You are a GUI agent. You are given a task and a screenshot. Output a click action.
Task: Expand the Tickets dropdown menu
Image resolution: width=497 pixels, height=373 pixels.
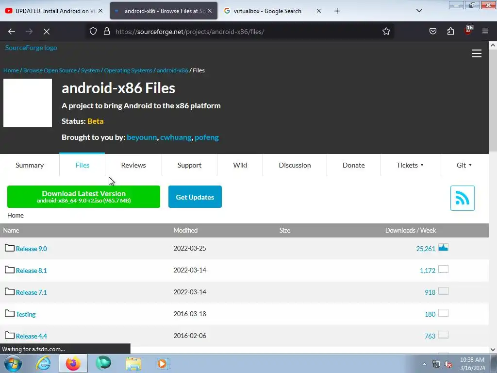[410, 165]
